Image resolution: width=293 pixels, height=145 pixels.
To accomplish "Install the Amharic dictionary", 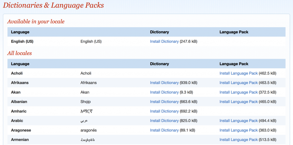I will click(x=164, y=111).
